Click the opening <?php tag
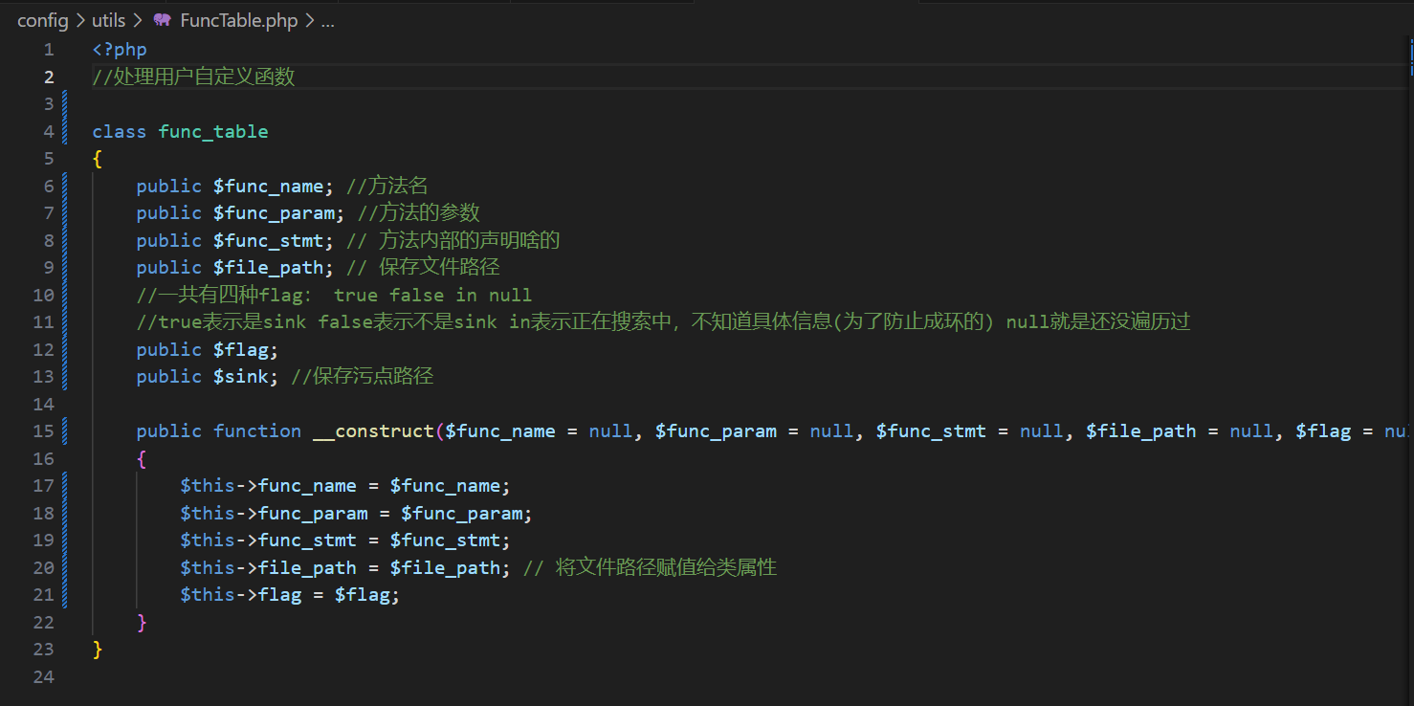This screenshot has height=706, width=1414. [120, 50]
